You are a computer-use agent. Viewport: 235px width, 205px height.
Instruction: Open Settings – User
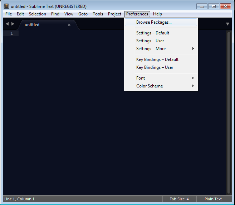coord(150,41)
